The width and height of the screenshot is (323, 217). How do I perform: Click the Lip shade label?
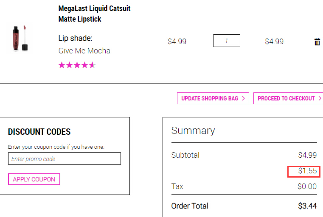75,38
